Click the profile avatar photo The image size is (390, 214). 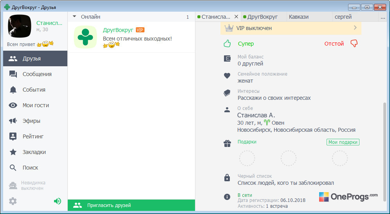(x=20, y=26)
